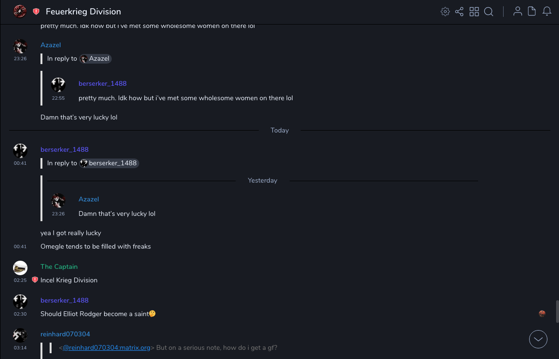Click the share room icon

pos(459,12)
